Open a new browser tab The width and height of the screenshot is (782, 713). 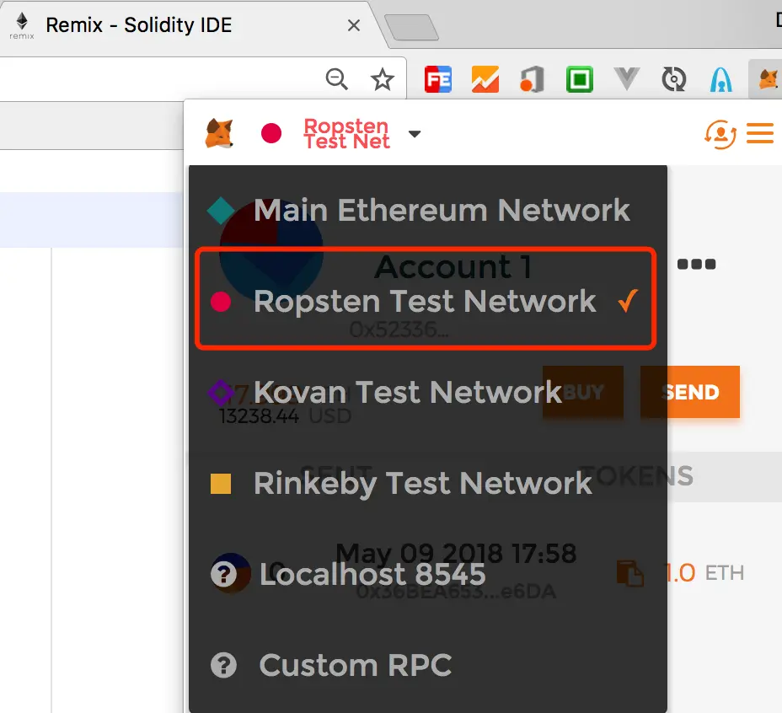[x=411, y=27]
